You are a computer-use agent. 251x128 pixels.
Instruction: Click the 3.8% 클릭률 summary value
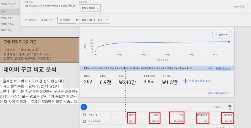149,82
